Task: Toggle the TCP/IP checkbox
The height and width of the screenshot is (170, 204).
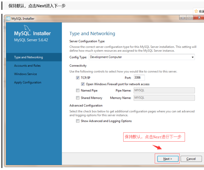Action: (x=78, y=78)
